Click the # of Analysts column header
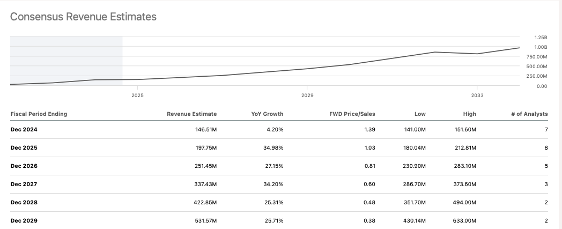The height and width of the screenshot is (229, 562). pyautogui.click(x=528, y=114)
